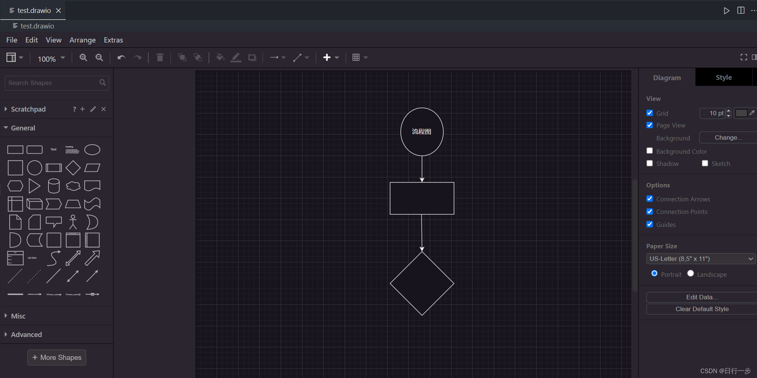Open the Edit menu
This screenshot has width=757, height=378.
pos(31,40)
